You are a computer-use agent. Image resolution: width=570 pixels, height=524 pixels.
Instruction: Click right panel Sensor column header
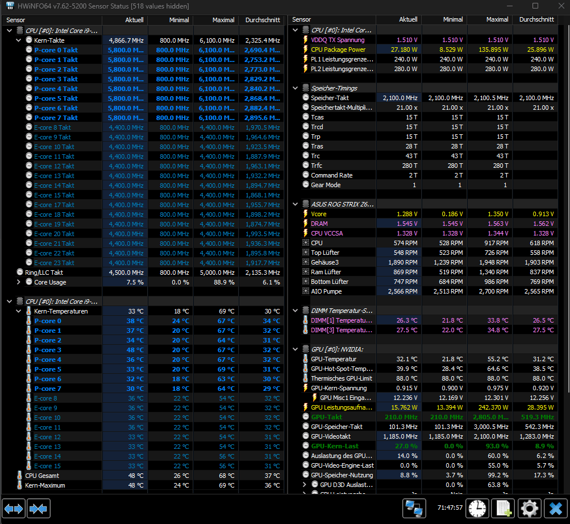point(332,20)
